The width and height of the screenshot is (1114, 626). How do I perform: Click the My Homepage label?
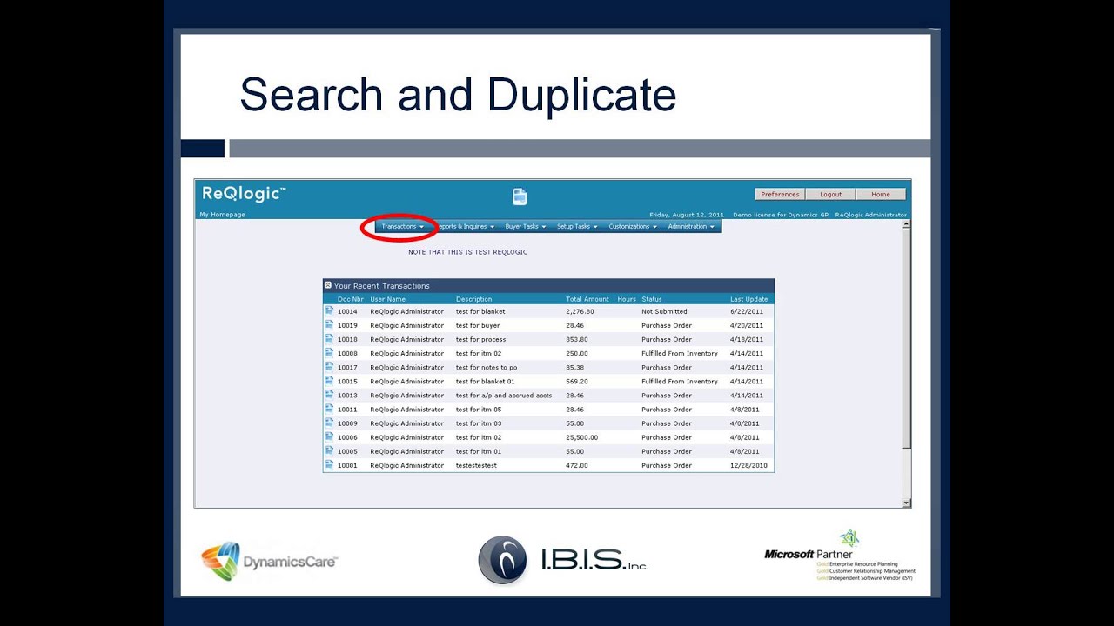click(222, 215)
